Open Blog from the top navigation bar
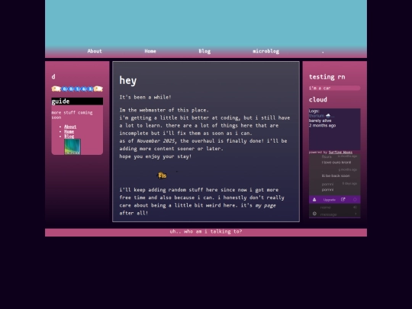 [x=204, y=51]
